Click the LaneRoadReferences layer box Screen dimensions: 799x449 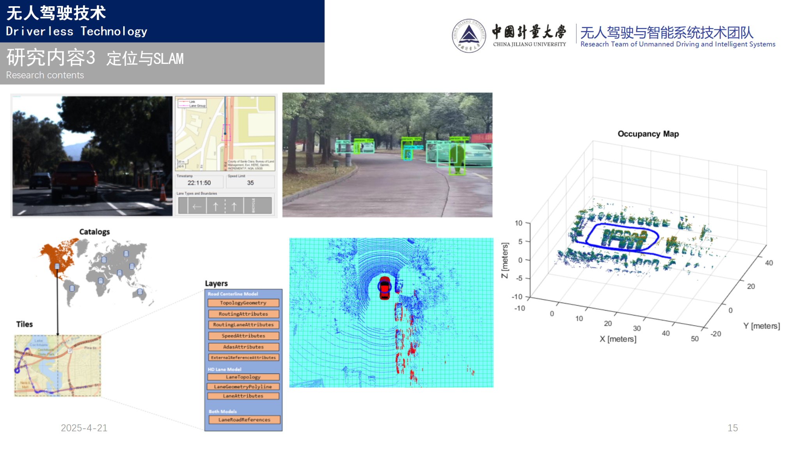244,420
